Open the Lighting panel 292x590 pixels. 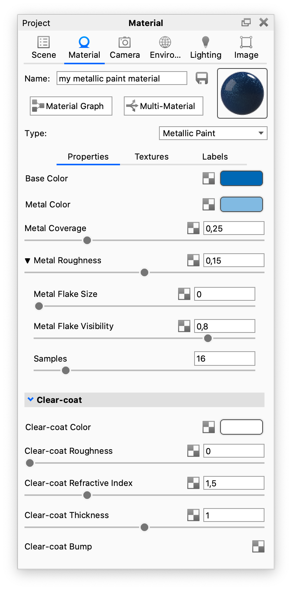click(206, 47)
